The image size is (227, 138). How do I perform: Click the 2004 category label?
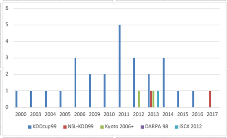pos(50,114)
